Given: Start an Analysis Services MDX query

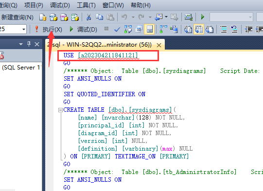Looking at the screenshot, I should [x=53, y=17].
